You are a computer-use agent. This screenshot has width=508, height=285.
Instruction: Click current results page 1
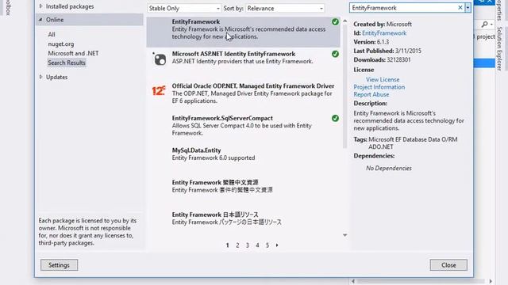pos(228,245)
